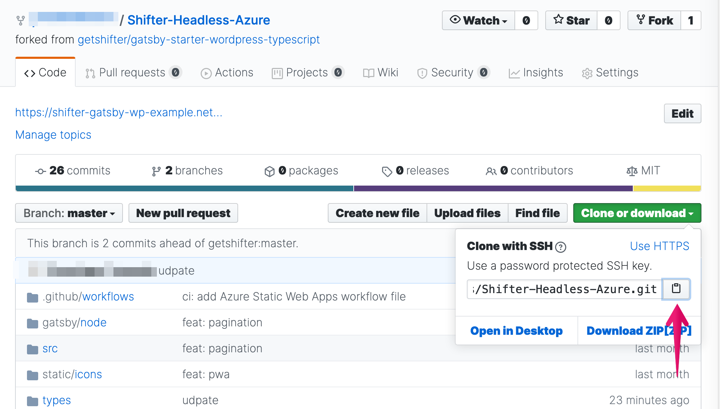Open 'udpate' commit on types row

point(200,400)
